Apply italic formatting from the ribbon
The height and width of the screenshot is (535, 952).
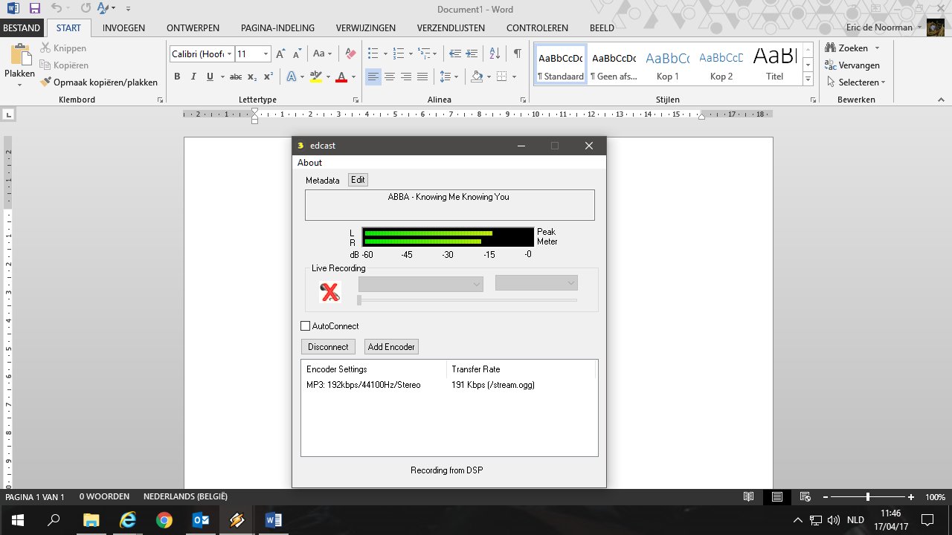tap(193, 77)
